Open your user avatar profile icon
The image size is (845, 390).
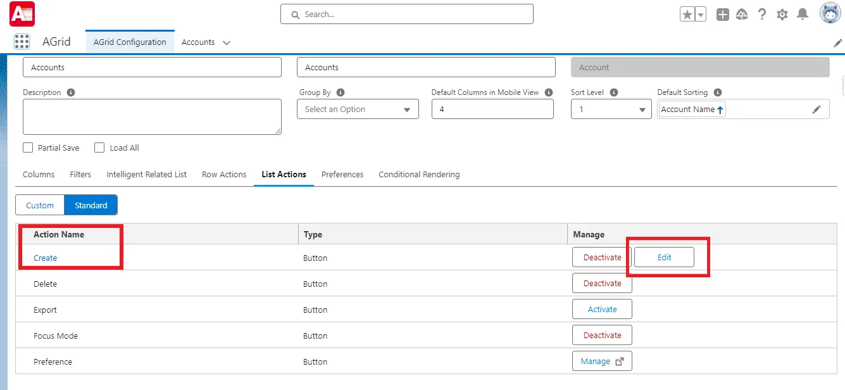pyautogui.click(x=830, y=13)
